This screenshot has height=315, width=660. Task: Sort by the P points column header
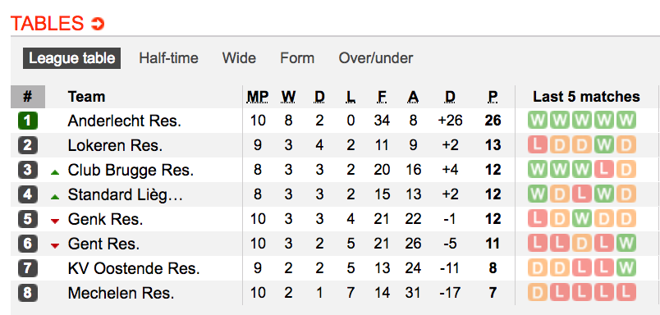coord(493,97)
